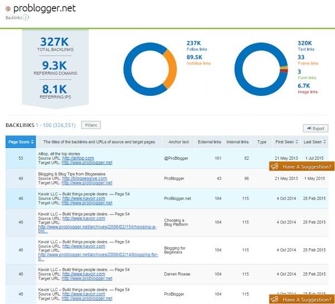Image resolution: width=335 pixels, height=304 pixels.
Task: Click page score 53 cell
Action: 21,158
